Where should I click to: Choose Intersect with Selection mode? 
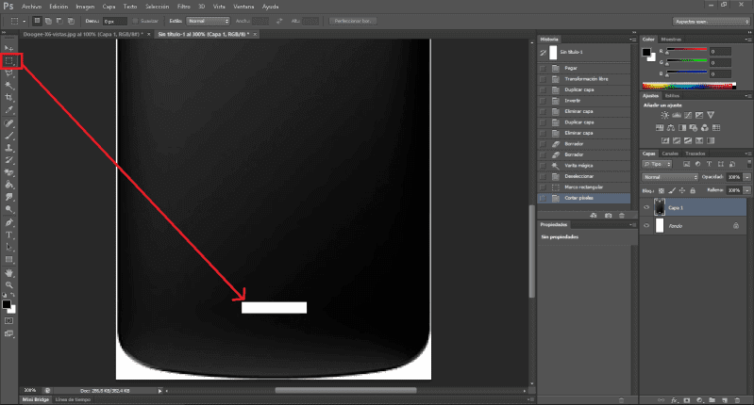coord(71,21)
